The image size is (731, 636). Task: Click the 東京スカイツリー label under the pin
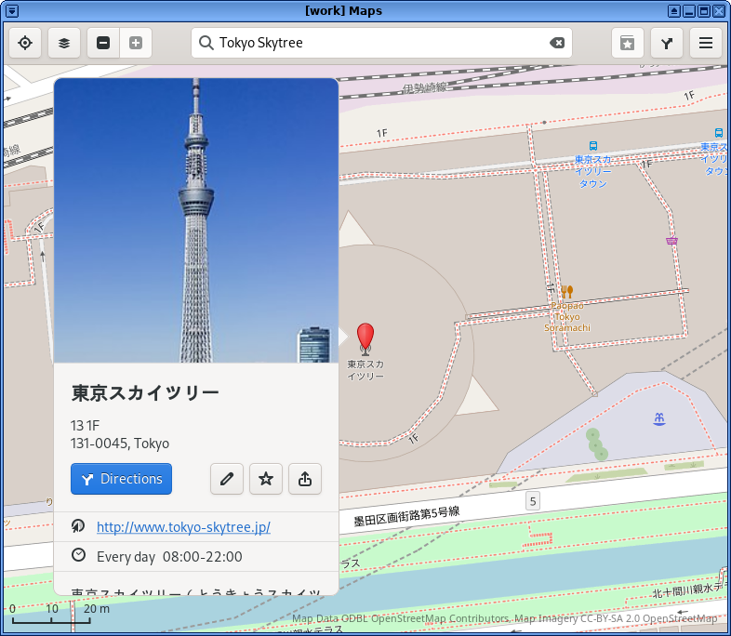pyautogui.click(x=365, y=370)
